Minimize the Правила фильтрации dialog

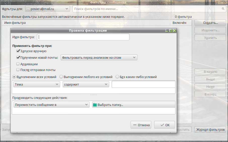[x=167, y=31]
